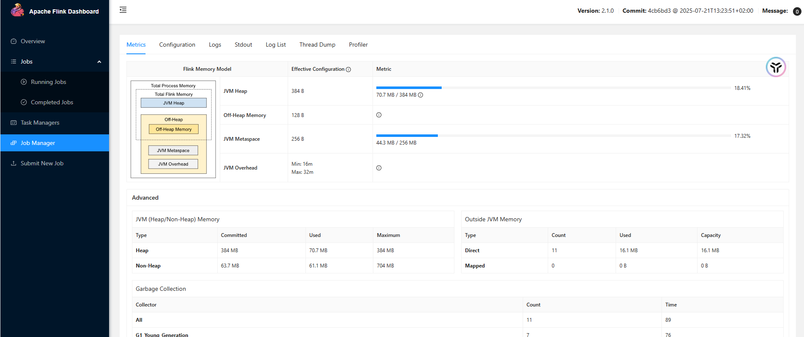Click the floating round assistant icon at top right
Screen dimensions: 804x337
776,67
